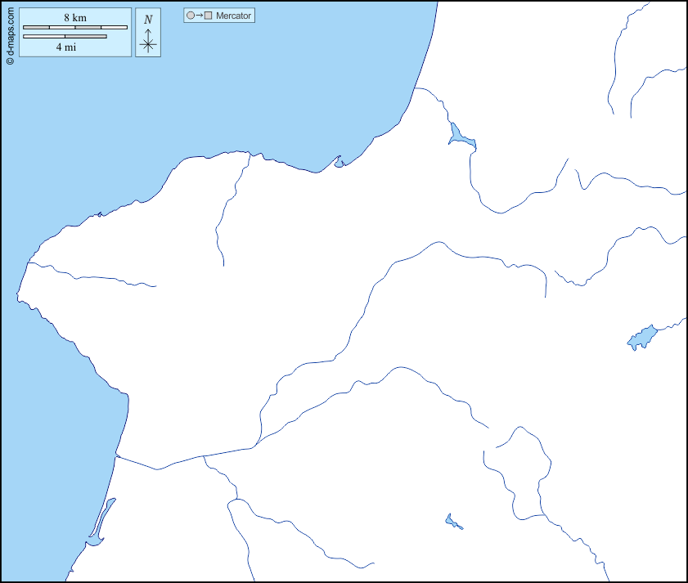688x583 pixels.
Task: Click the square icon beside Mercator
Action: click(209, 16)
